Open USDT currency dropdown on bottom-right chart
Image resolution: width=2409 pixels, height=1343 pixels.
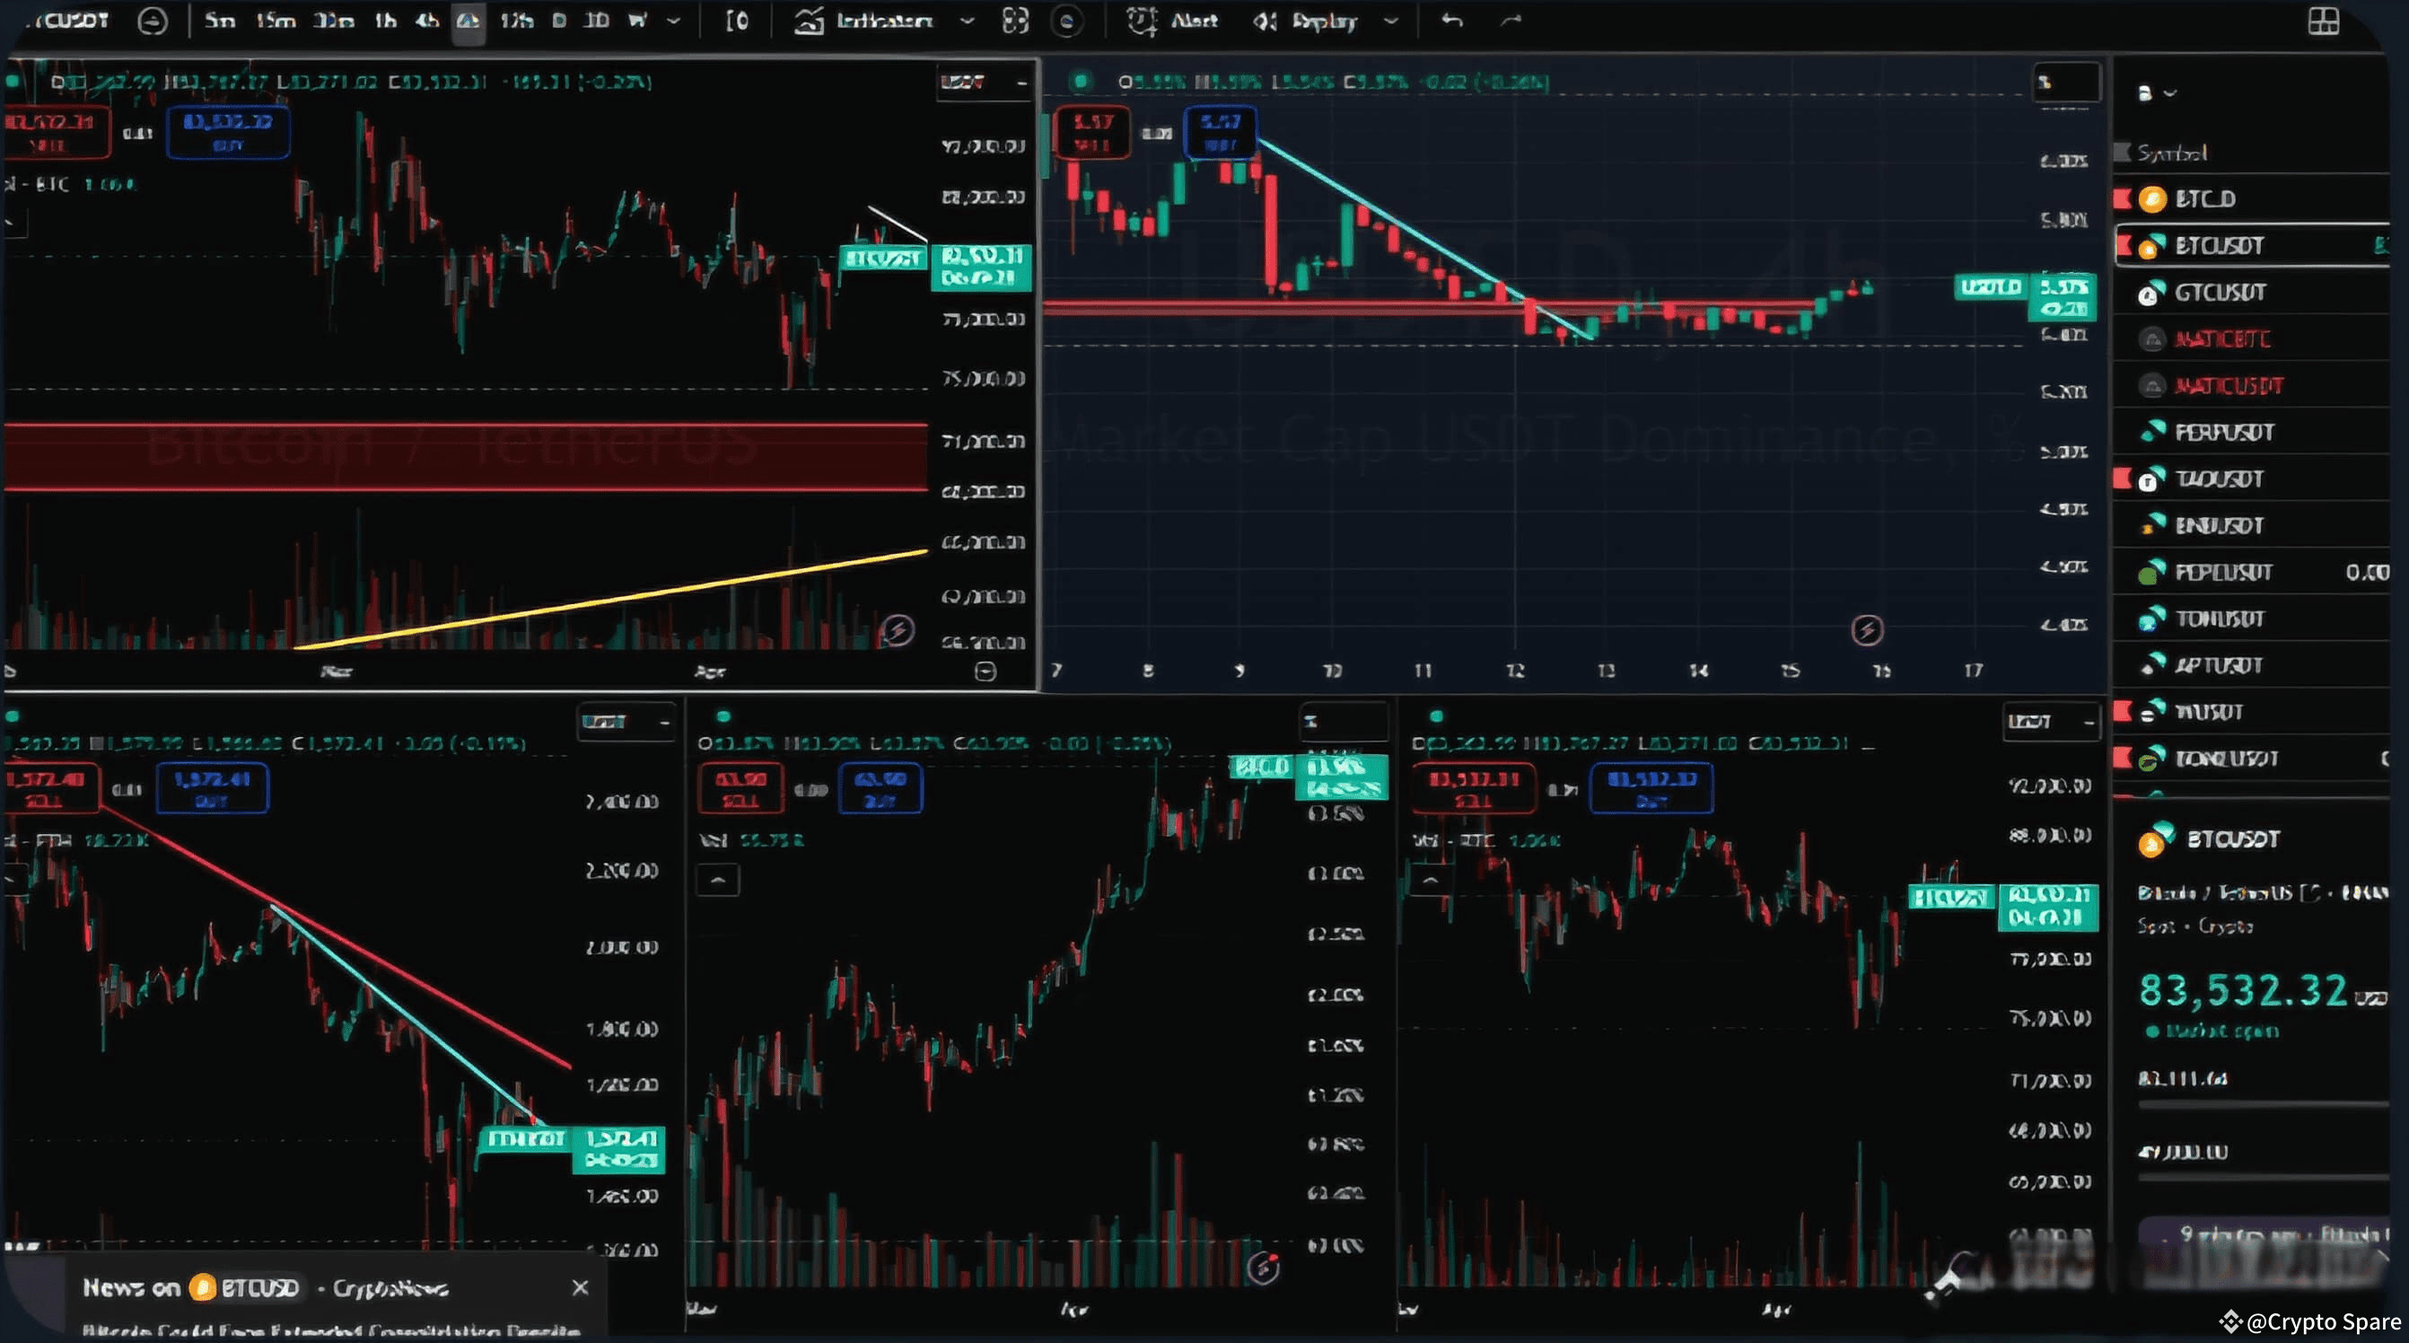(x=2051, y=722)
